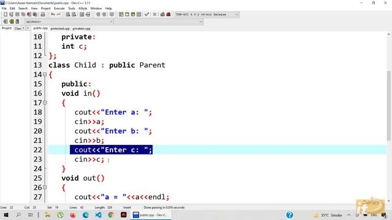
Task: Click the Open file toolbar icon
Action: pyautogui.click(x=11, y=15)
